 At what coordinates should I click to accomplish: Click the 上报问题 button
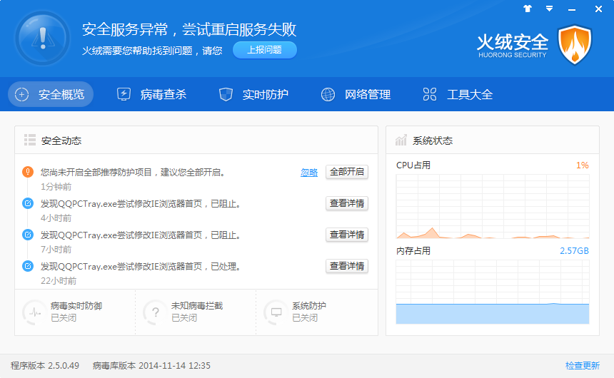(264, 50)
